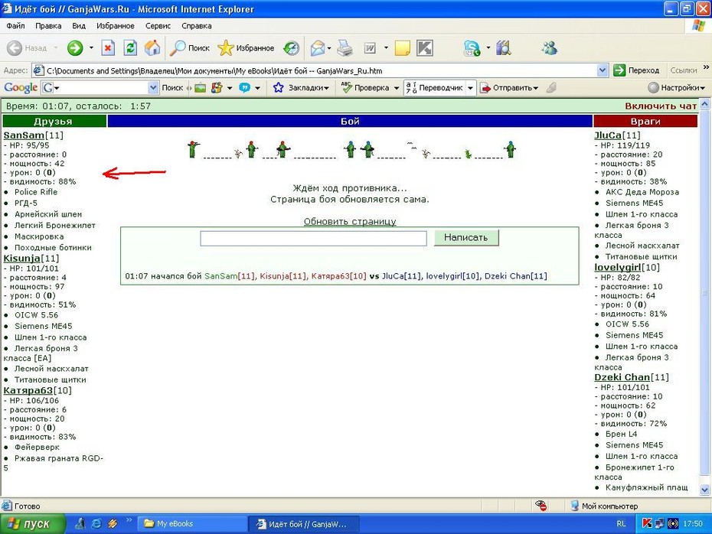Click the RL language indicator in tray
This screenshot has height=534, width=712.
[x=621, y=523]
